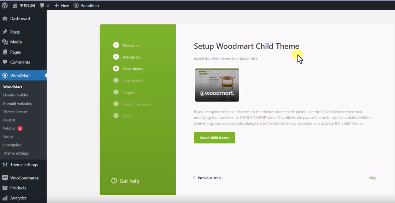Click the Activation step label
The width and height of the screenshot is (395, 203).
tap(131, 57)
